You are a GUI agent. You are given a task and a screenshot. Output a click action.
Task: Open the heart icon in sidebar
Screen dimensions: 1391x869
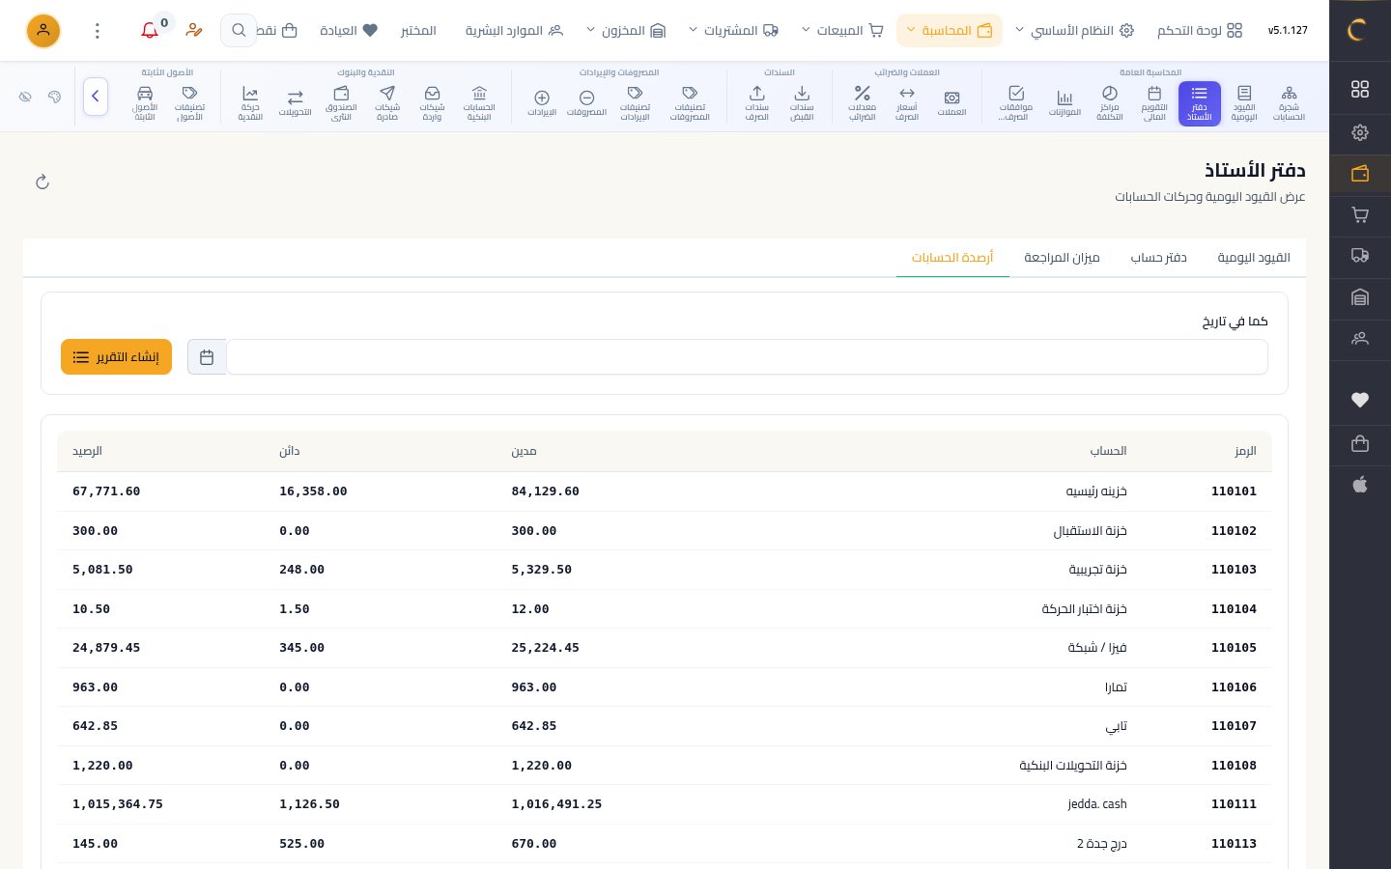pos(1360,400)
